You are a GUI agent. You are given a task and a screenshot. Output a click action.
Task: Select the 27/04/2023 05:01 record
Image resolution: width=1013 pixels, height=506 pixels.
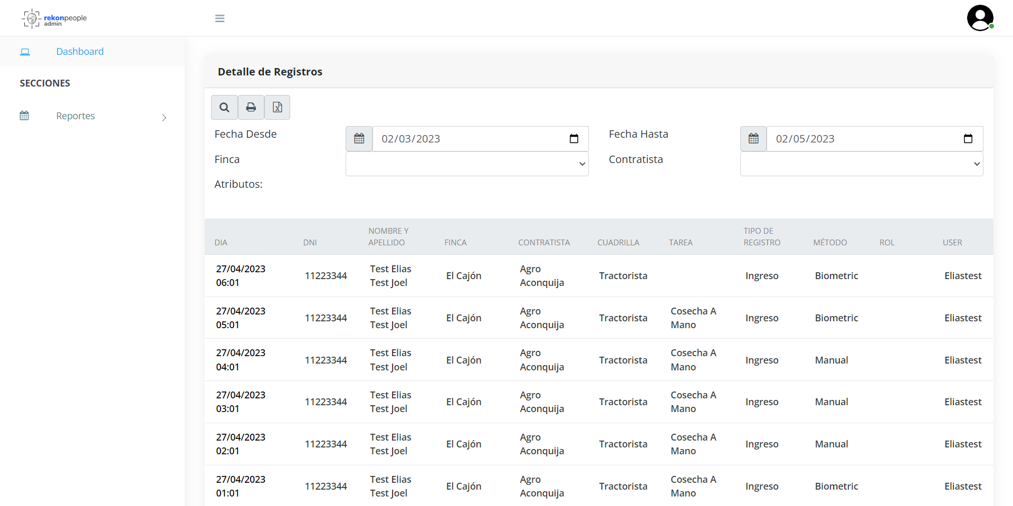click(599, 318)
